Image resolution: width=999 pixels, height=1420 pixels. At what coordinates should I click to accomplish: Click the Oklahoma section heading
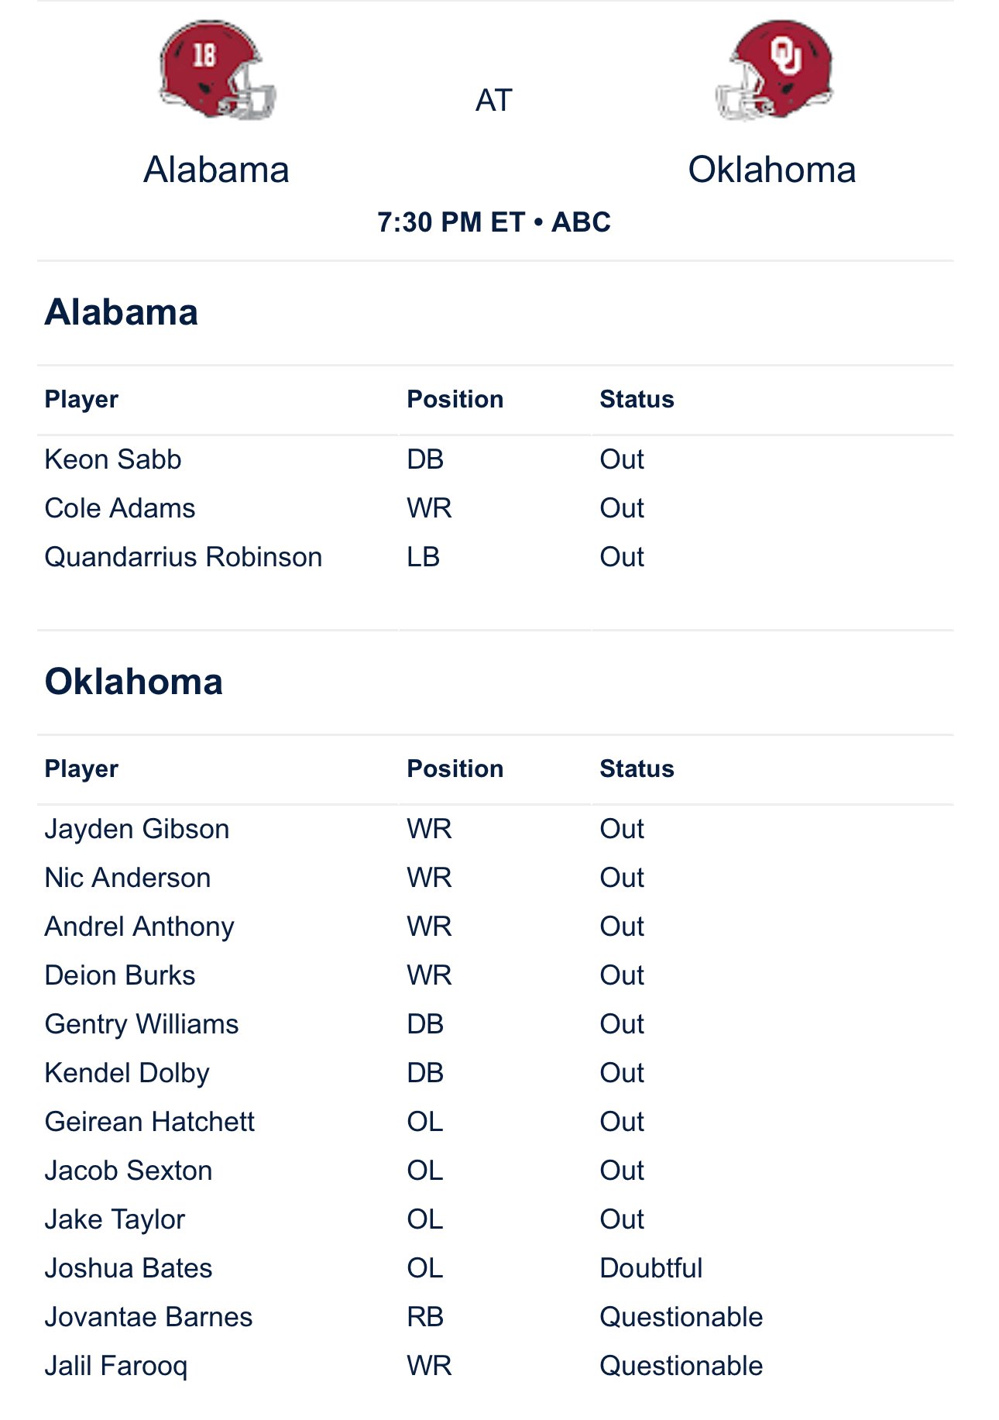point(134,682)
